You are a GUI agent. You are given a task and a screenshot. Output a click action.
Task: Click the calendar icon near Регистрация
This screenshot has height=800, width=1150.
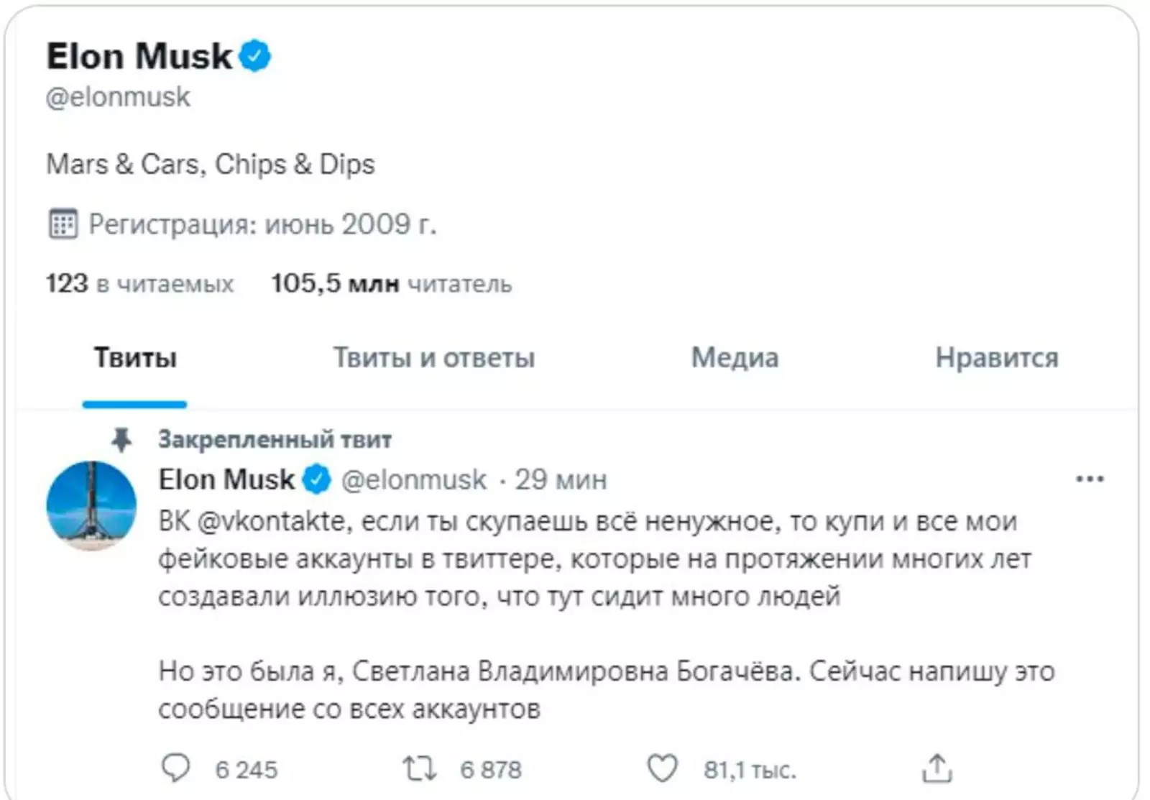(x=63, y=224)
